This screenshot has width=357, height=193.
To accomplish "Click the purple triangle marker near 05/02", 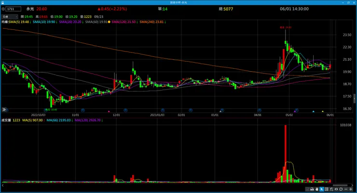I will (x=295, y=111).
